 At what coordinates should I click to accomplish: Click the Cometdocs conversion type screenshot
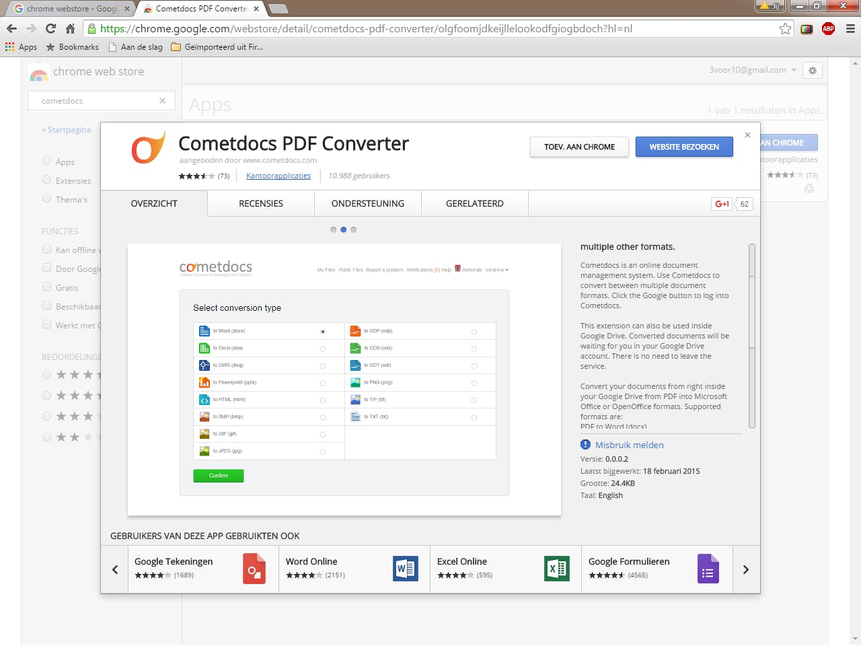(x=344, y=380)
